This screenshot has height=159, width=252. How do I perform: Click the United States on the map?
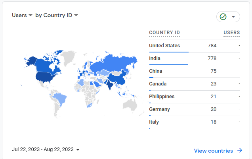pyautogui.click(x=44, y=77)
